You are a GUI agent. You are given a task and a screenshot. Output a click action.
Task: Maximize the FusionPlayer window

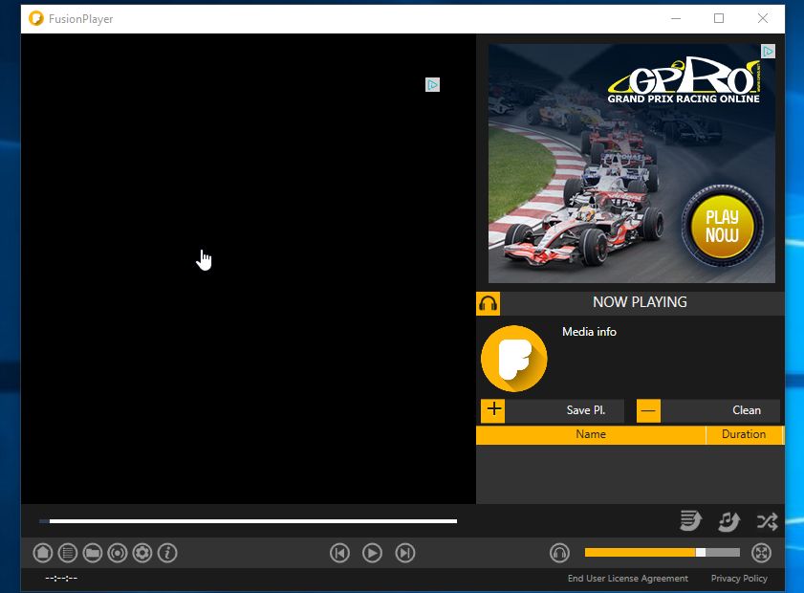click(719, 18)
